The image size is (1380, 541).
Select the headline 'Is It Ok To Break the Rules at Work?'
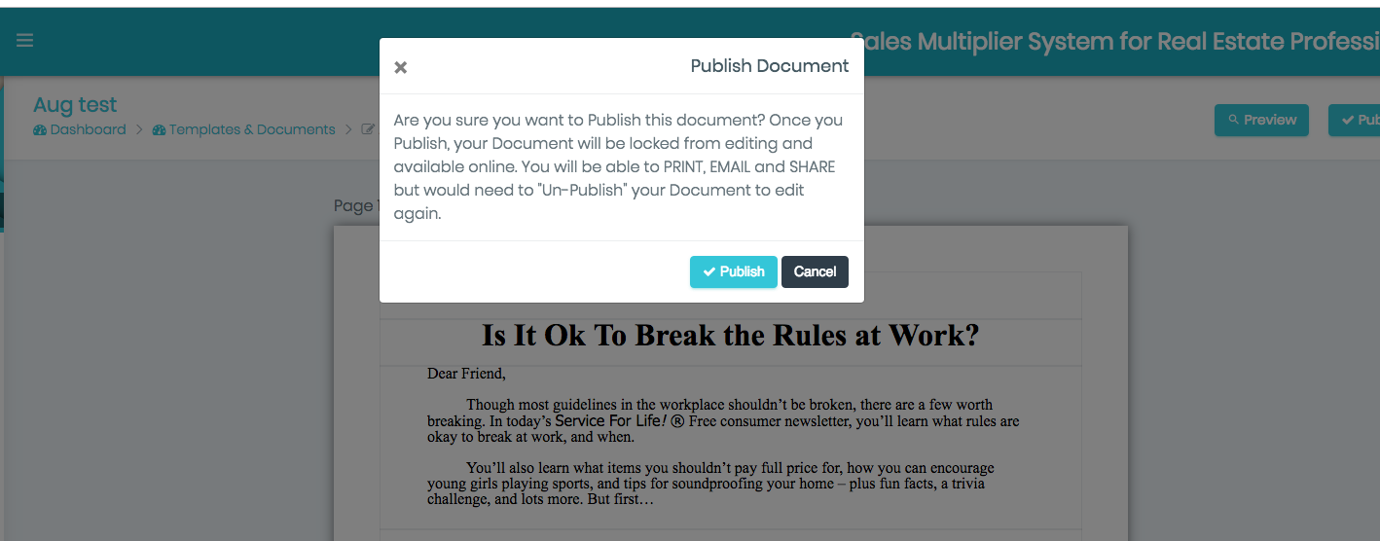tap(730, 336)
